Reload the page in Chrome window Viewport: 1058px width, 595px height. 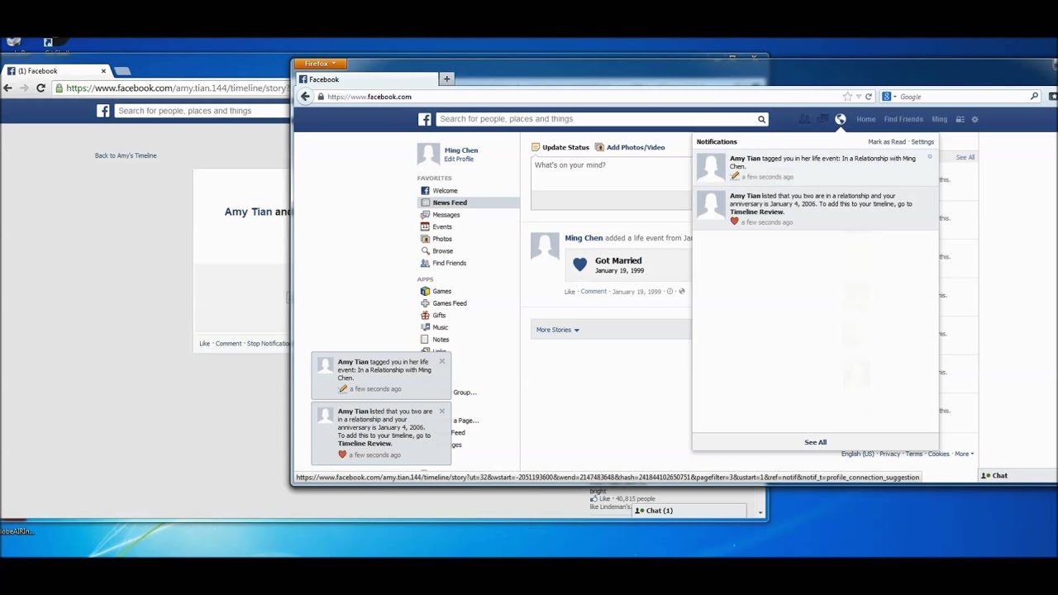click(41, 88)
